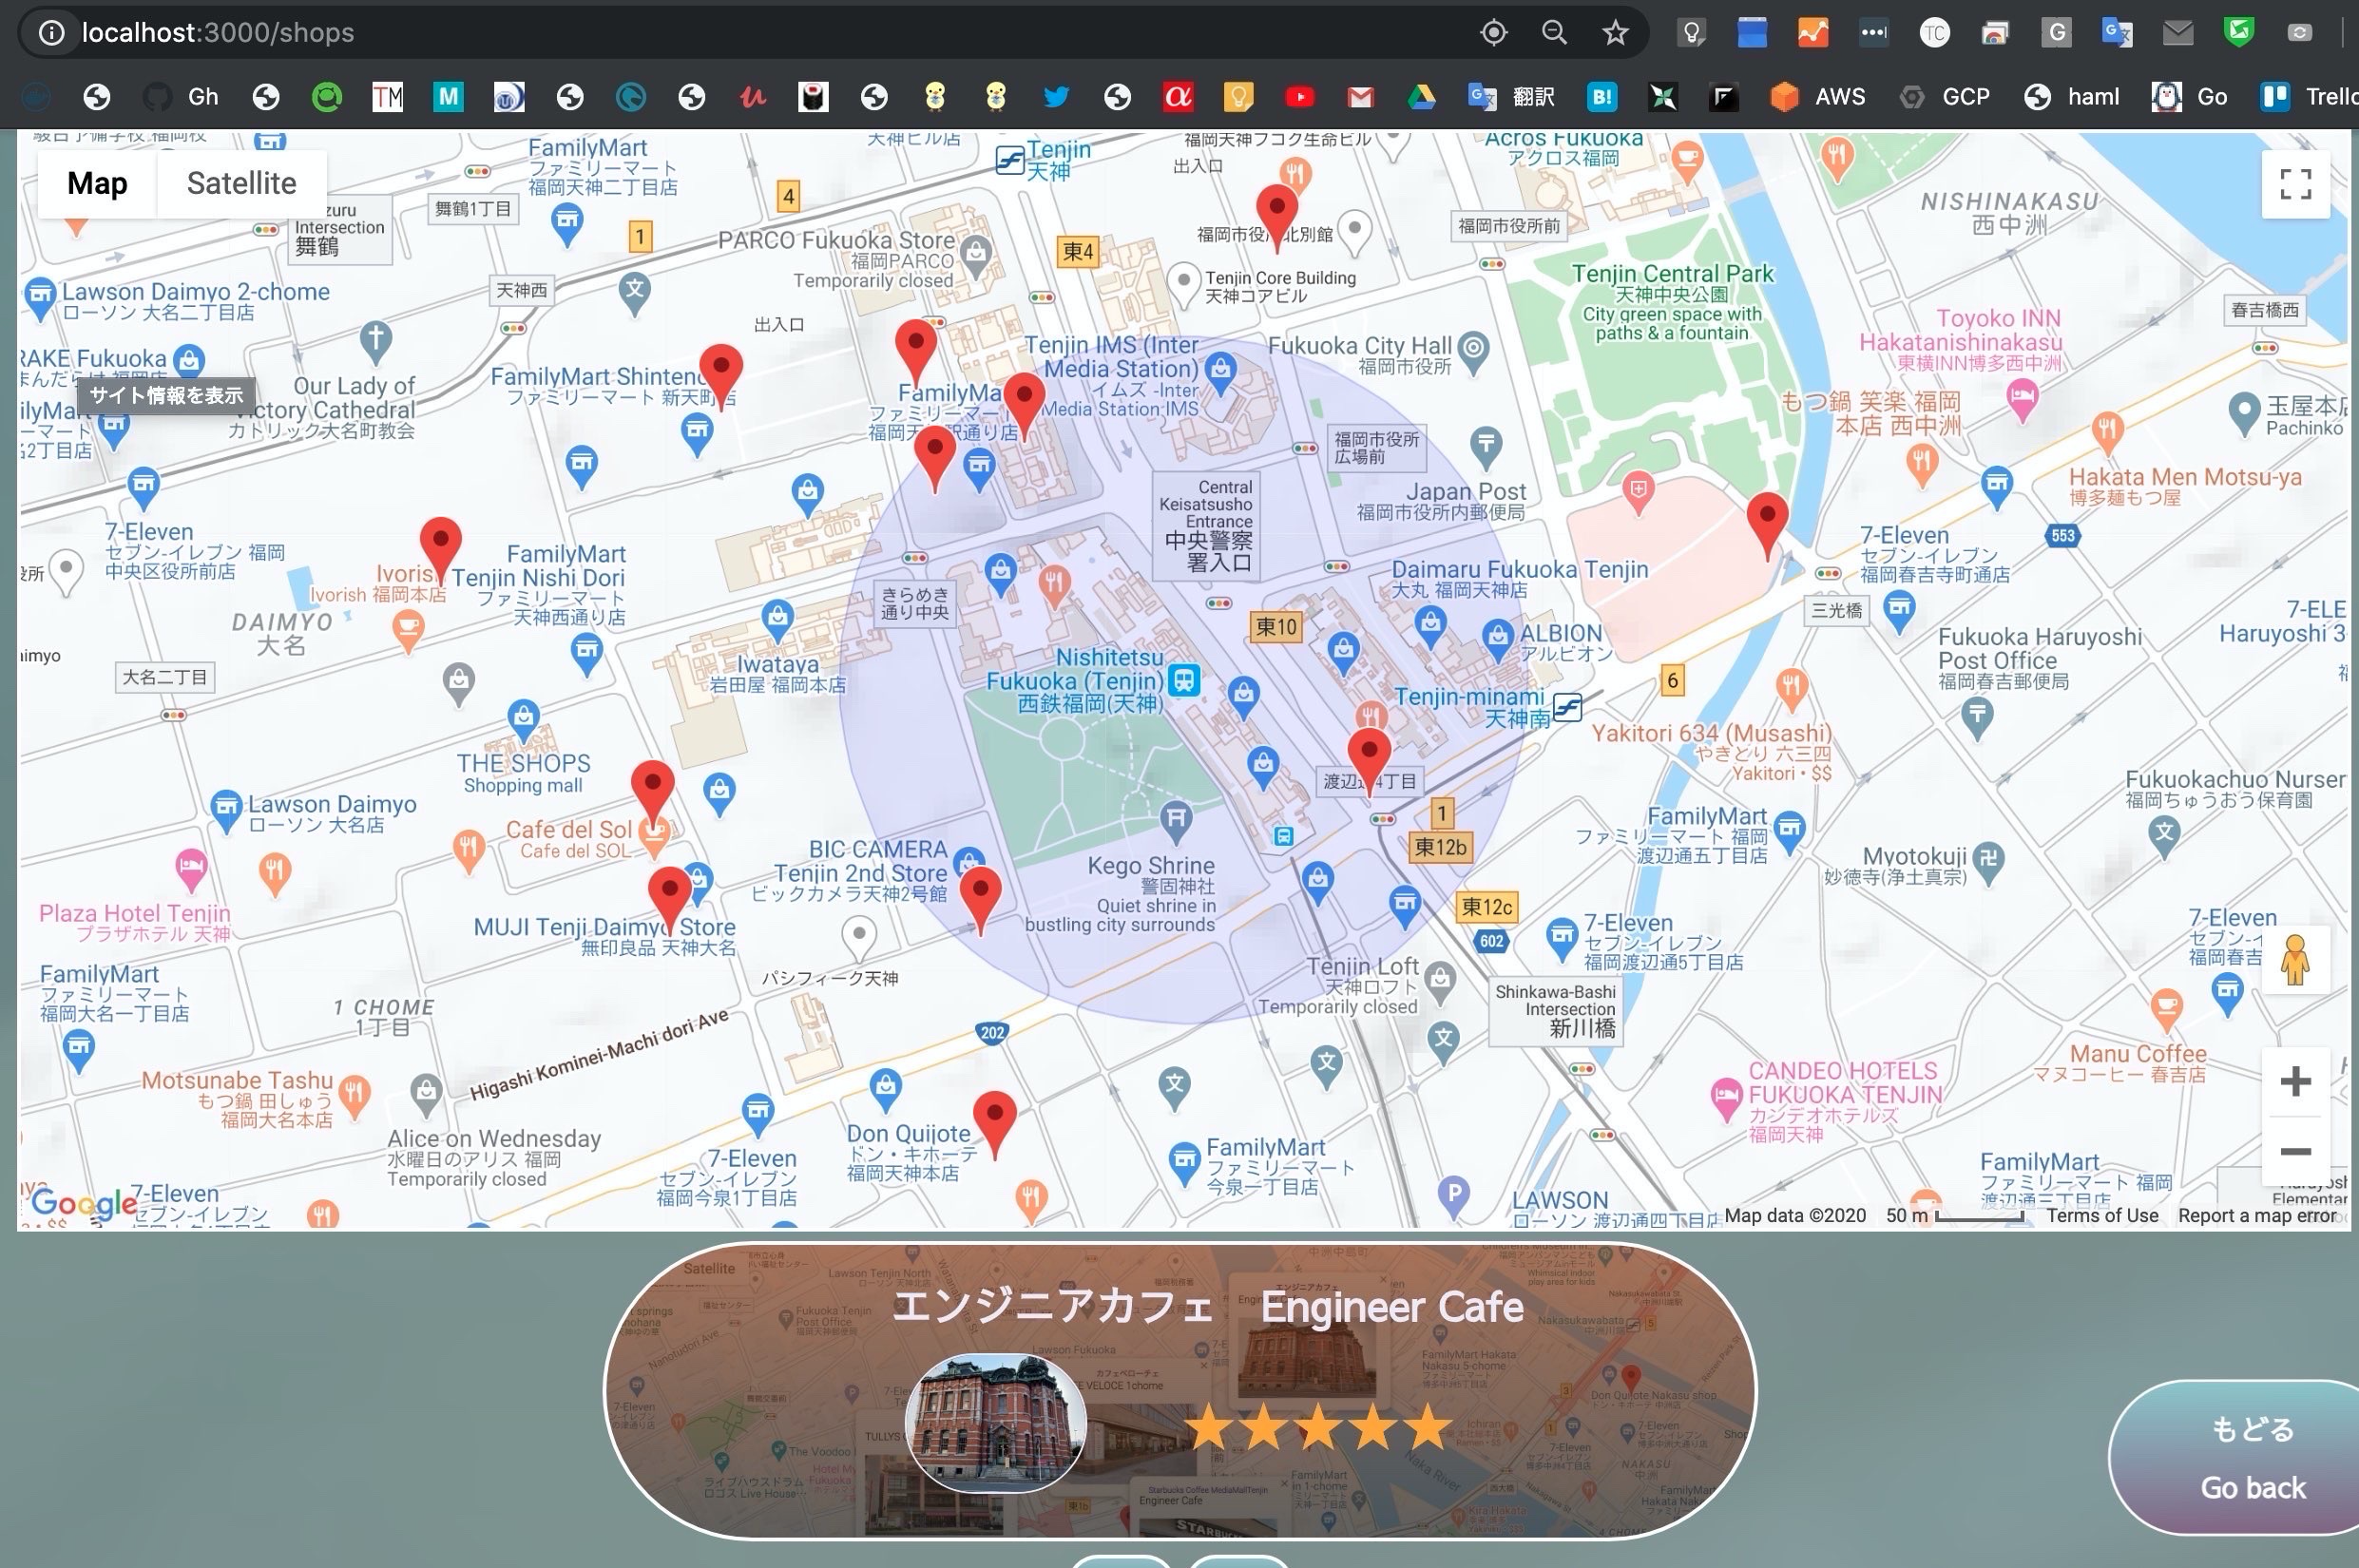Click Report a map error link

pos(2256,1215)
